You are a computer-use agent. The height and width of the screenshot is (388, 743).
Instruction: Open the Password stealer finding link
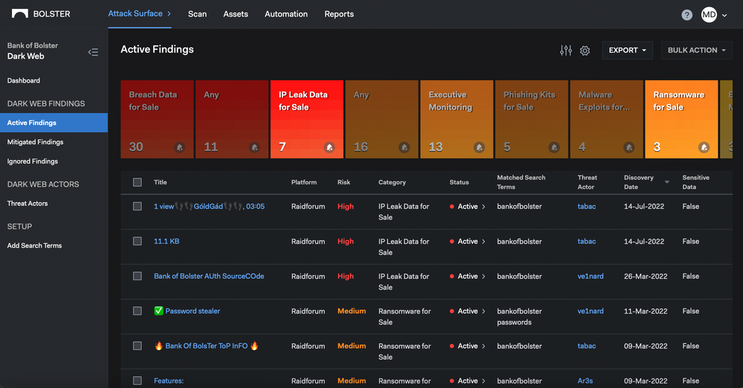(x=192, y=311)
